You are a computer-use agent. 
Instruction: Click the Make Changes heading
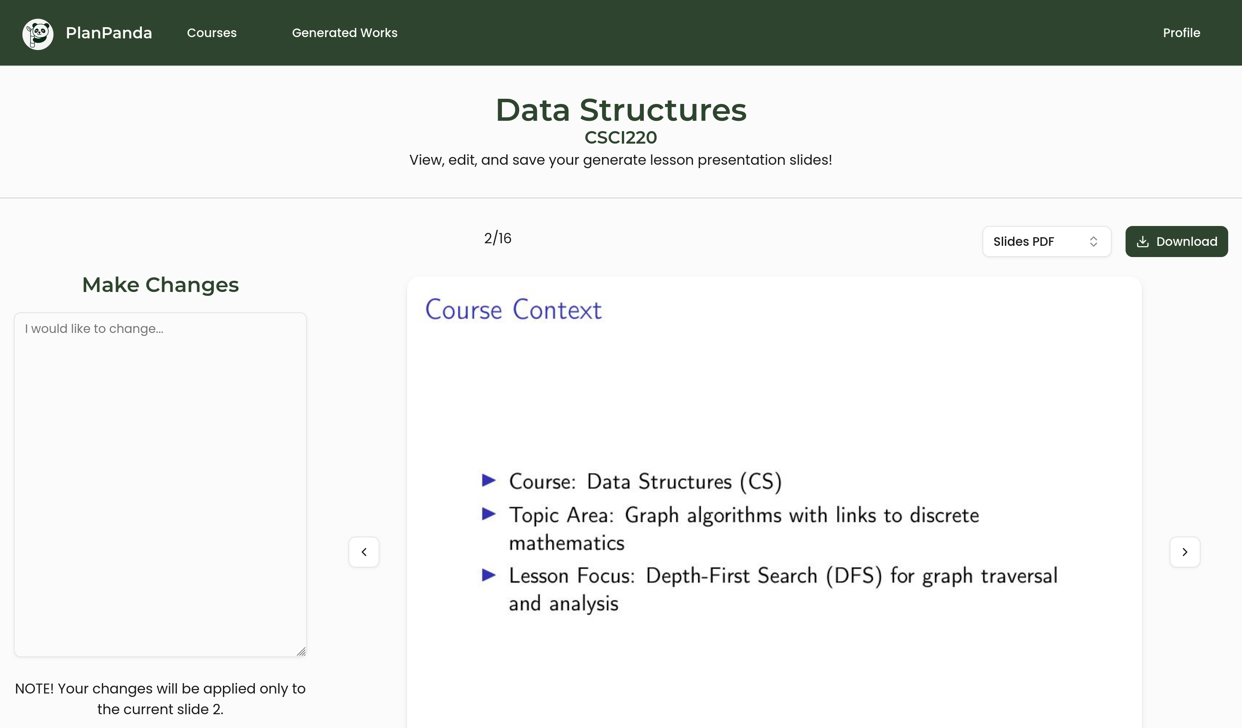pos(160,285)
